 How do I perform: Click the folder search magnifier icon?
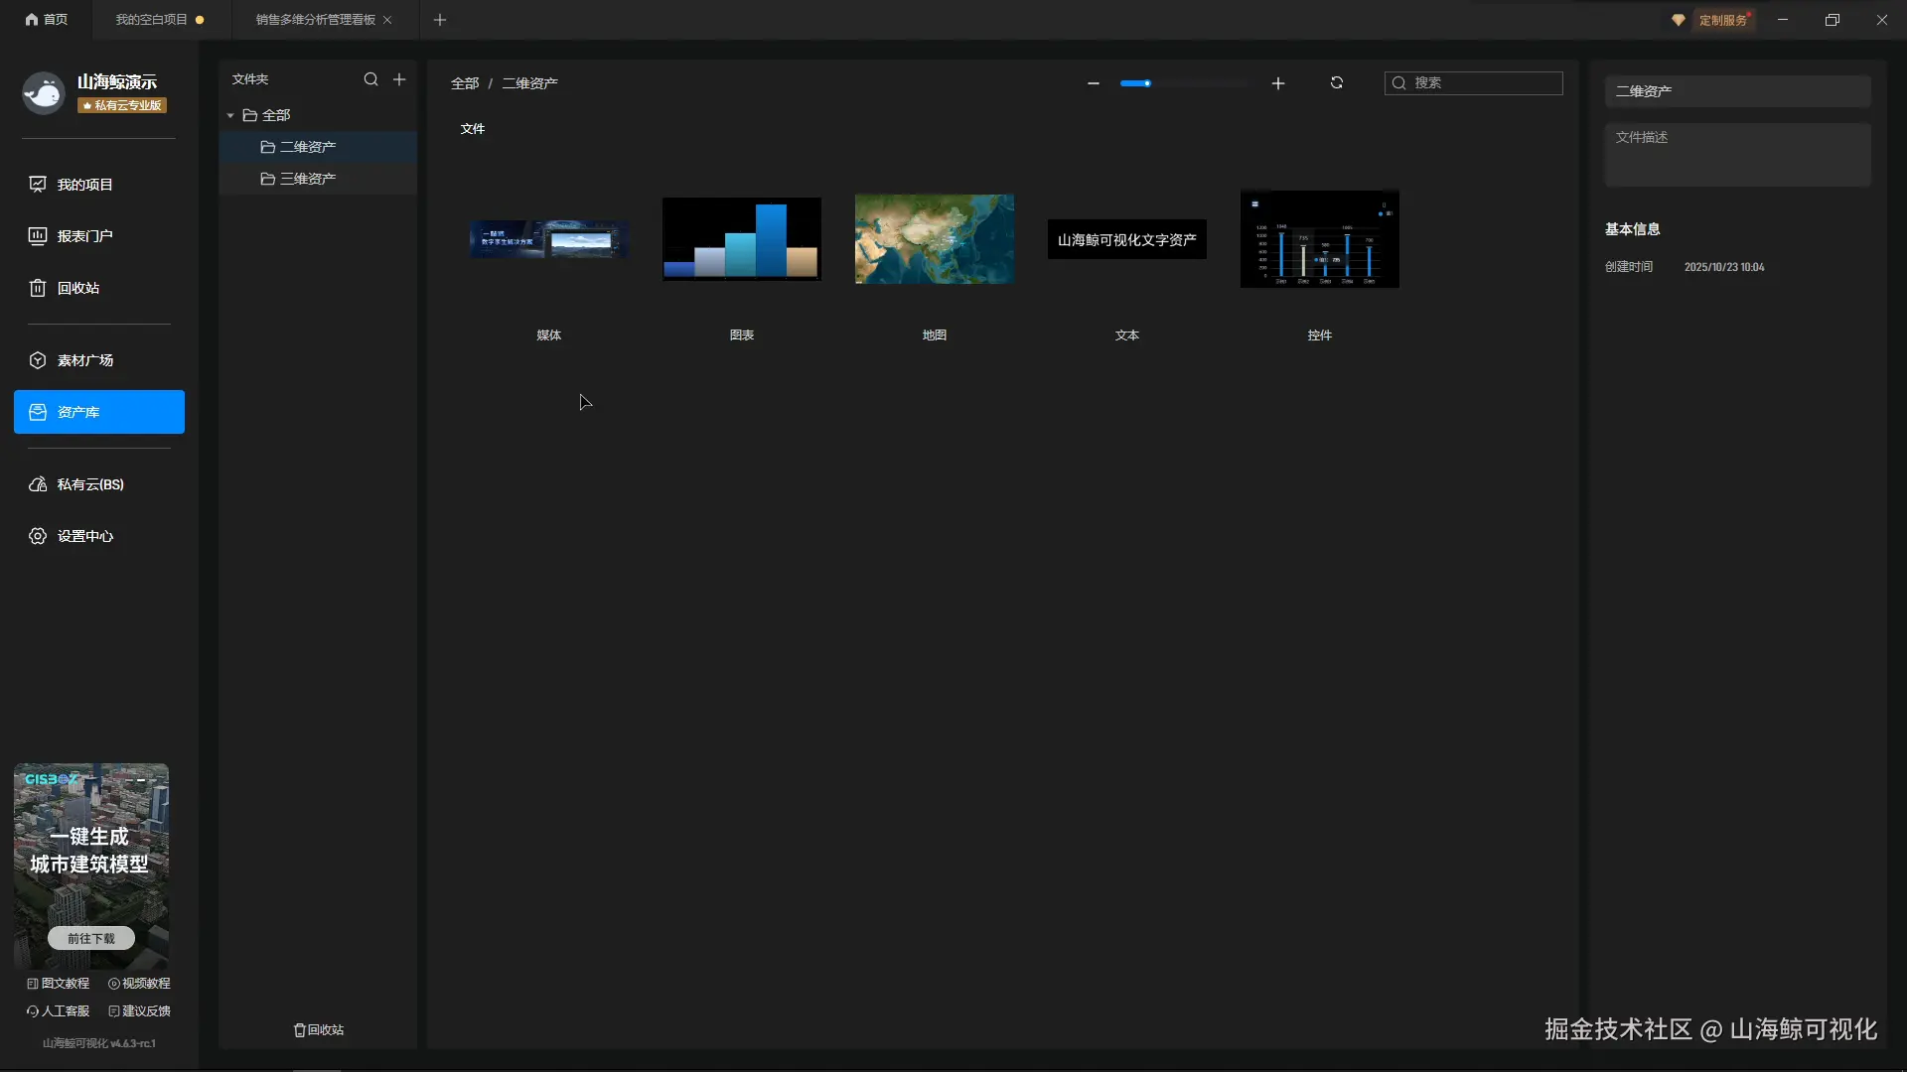click(x=370, y=79)
